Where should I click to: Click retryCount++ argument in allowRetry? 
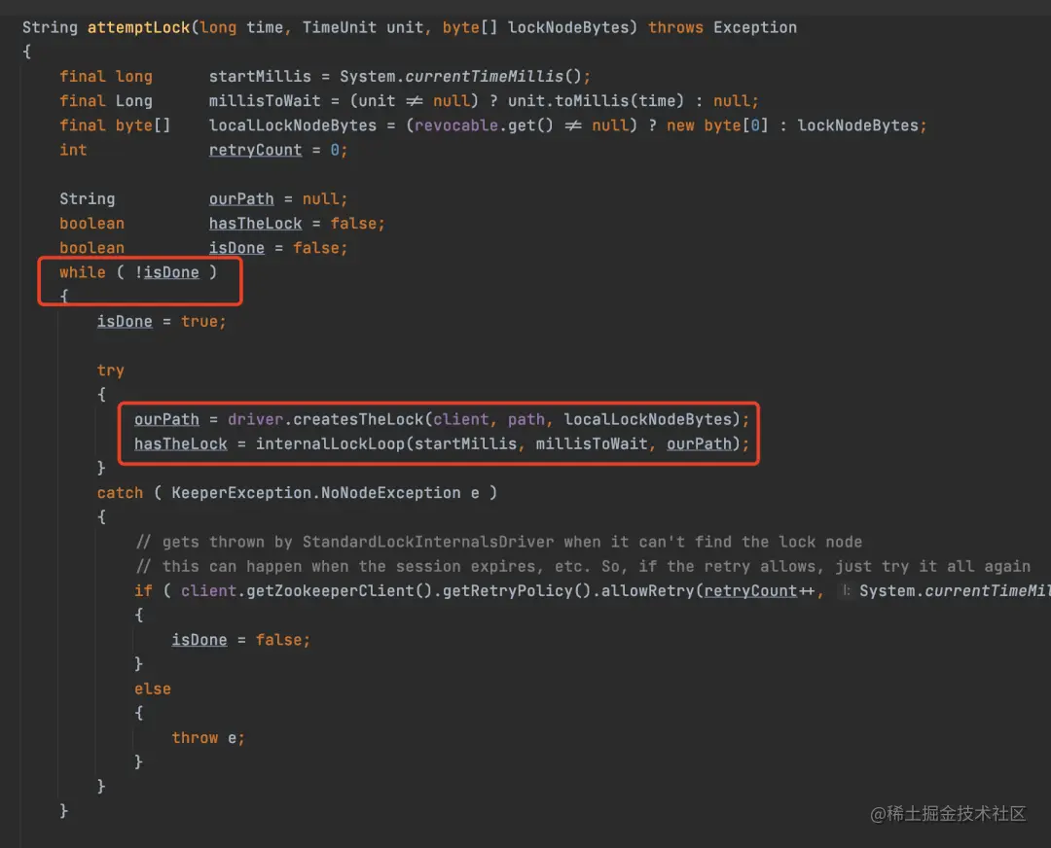[x=759, y=591]
